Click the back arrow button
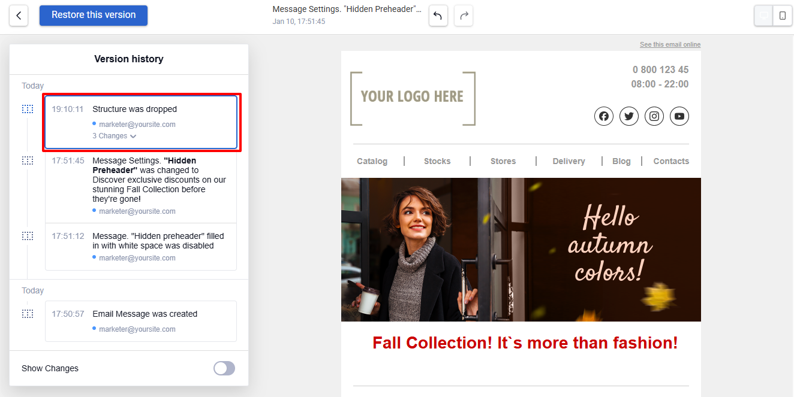 pos(19,16)
